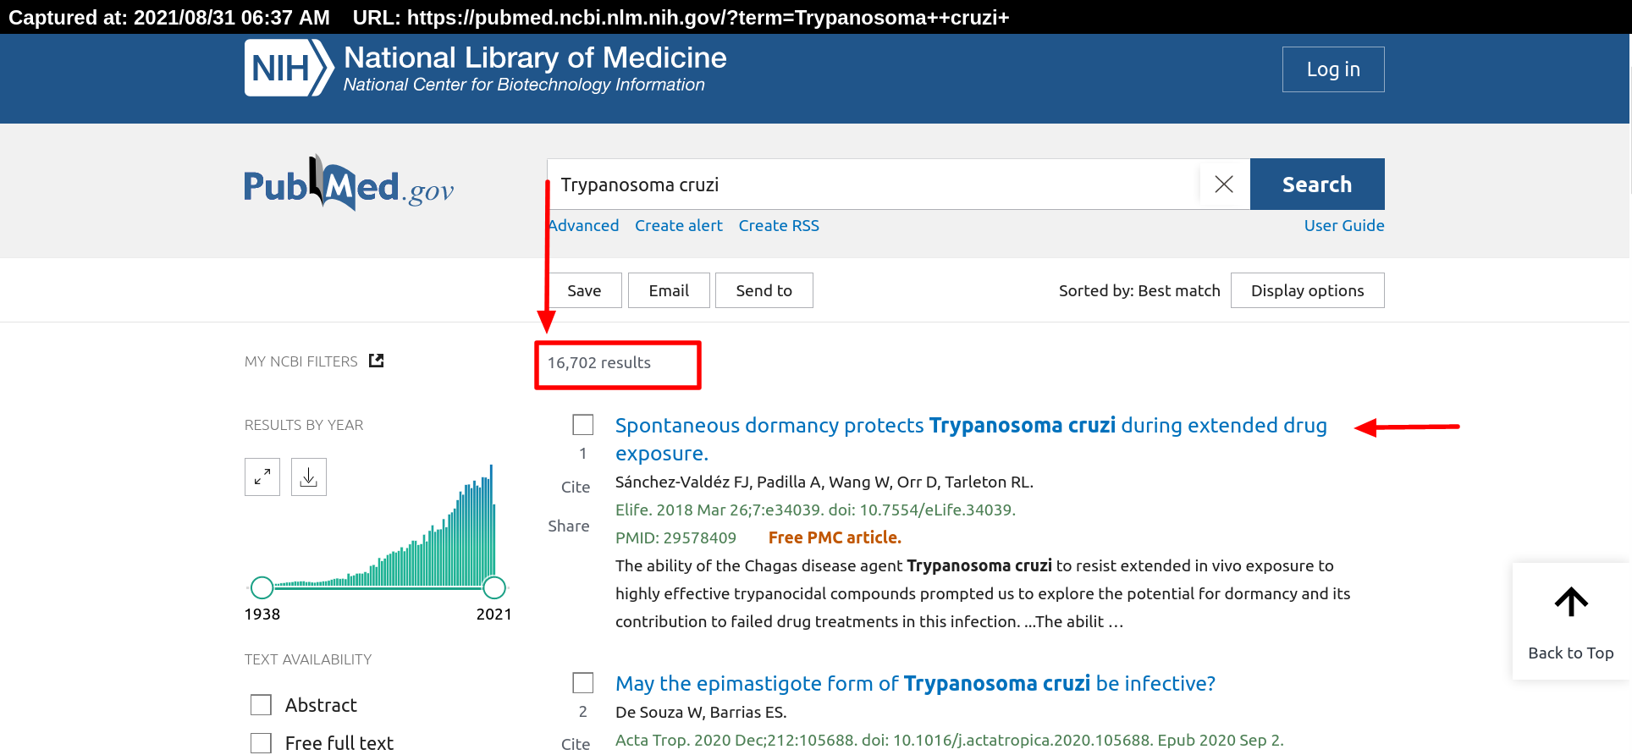
Task: Click the 'MY NCBI FILTERS' heading
Action: 301,361
